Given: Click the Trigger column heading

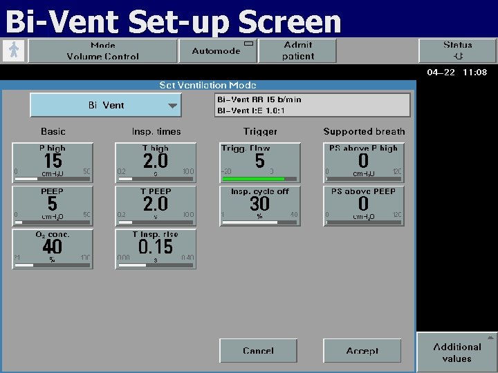Looking at the screenshot, I should (x=260, y=131).
